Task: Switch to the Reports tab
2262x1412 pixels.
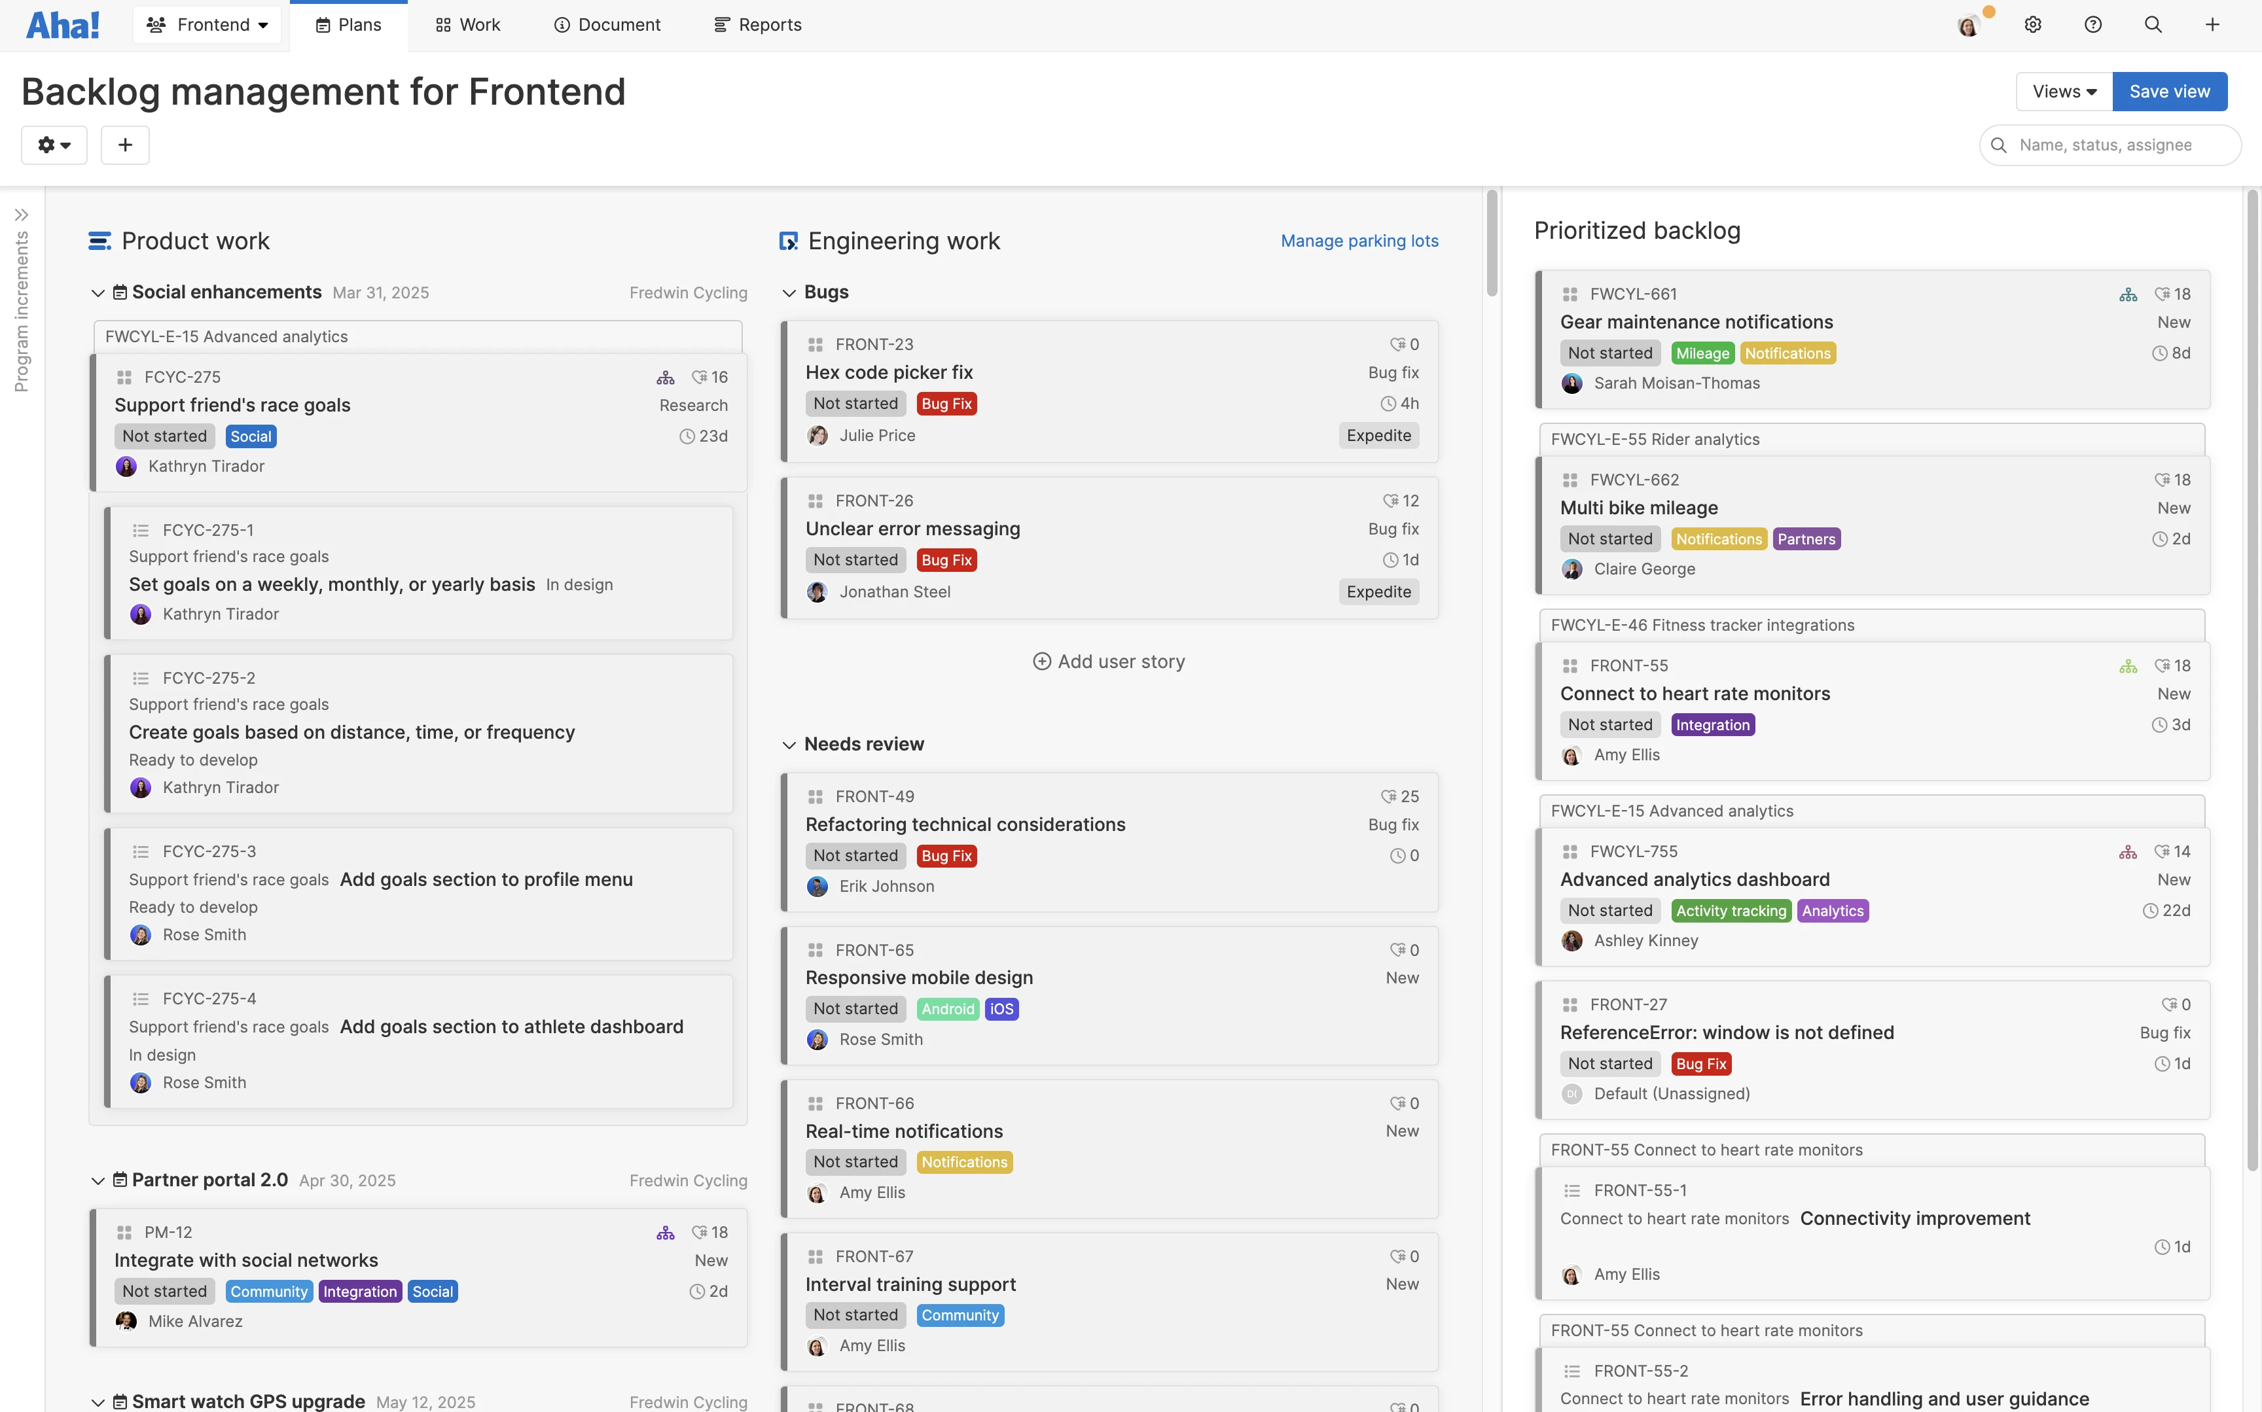Action: (757, 24)
